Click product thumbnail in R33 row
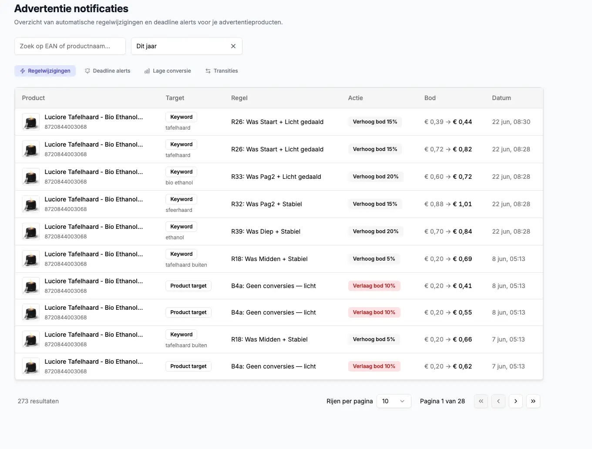Viewport: 592px width, 449px height. [x=31, y=177]
